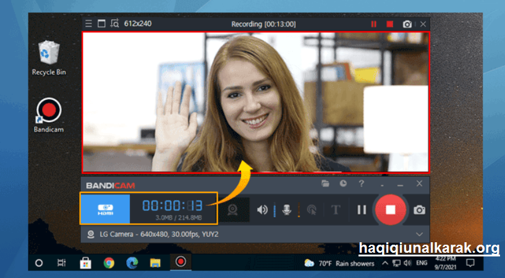505x278 pixels.
Task: Stop recording with the big red button
Action: pos(391,210)
